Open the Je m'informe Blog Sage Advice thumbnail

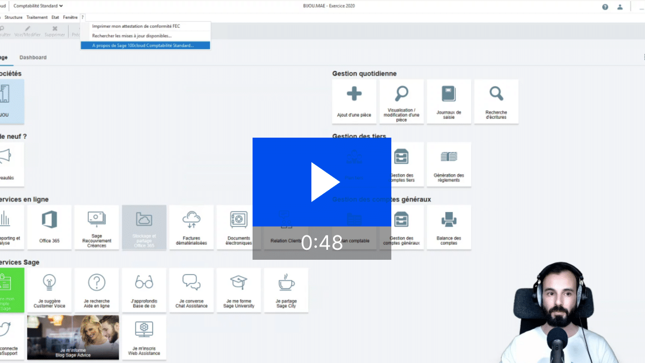[73, 337]
